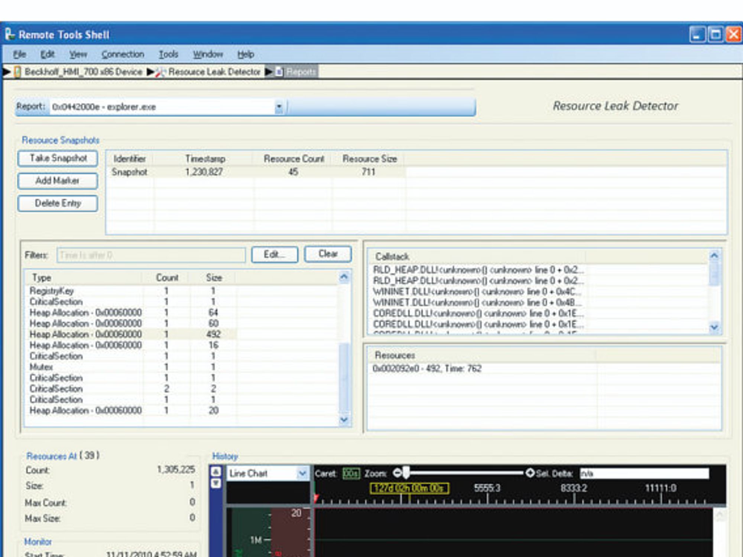Click the Resource Leak Detector tool icon
The width and height of the screenshot is (743, 557).
click(x=160, y=72)
